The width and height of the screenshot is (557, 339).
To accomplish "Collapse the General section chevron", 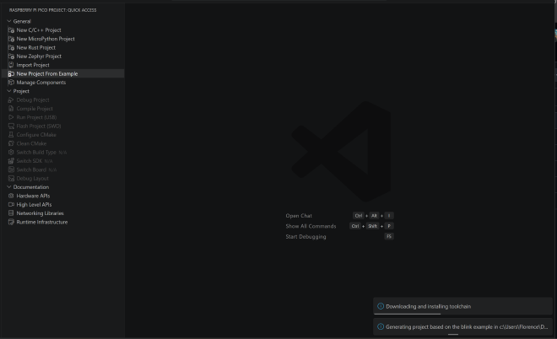I will [9, 21].
